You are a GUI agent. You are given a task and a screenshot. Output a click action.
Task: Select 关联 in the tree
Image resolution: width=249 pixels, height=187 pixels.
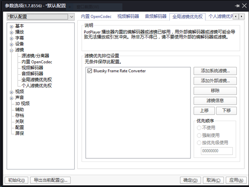[19, 121]
